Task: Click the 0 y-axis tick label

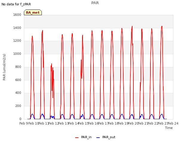Action: (x=20, y=119)
